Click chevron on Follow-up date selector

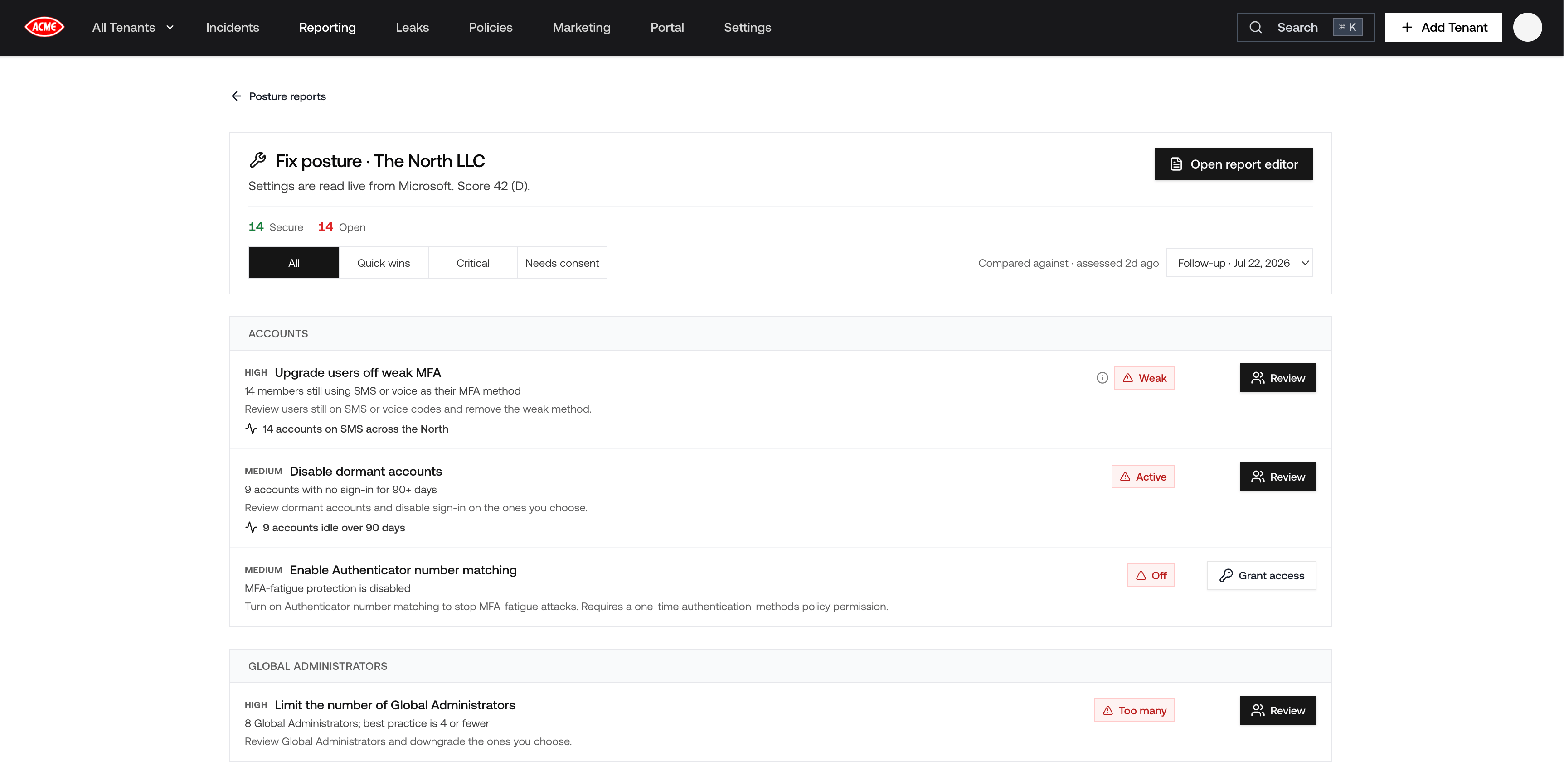(1304, 263)
